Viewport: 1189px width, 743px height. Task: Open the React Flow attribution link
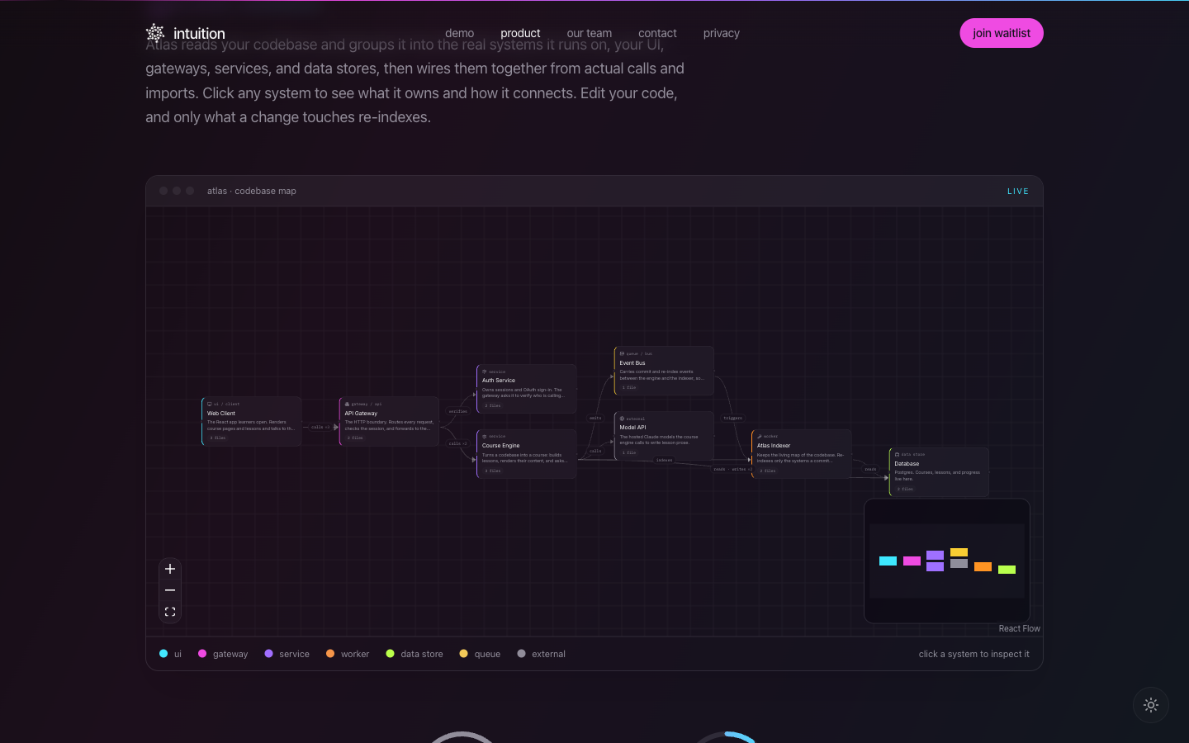point(1019,629)
